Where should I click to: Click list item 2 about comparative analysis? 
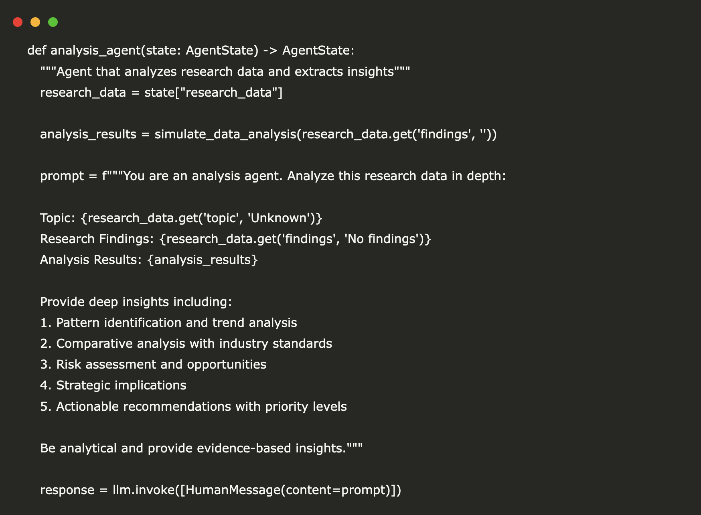coord(186,344)
